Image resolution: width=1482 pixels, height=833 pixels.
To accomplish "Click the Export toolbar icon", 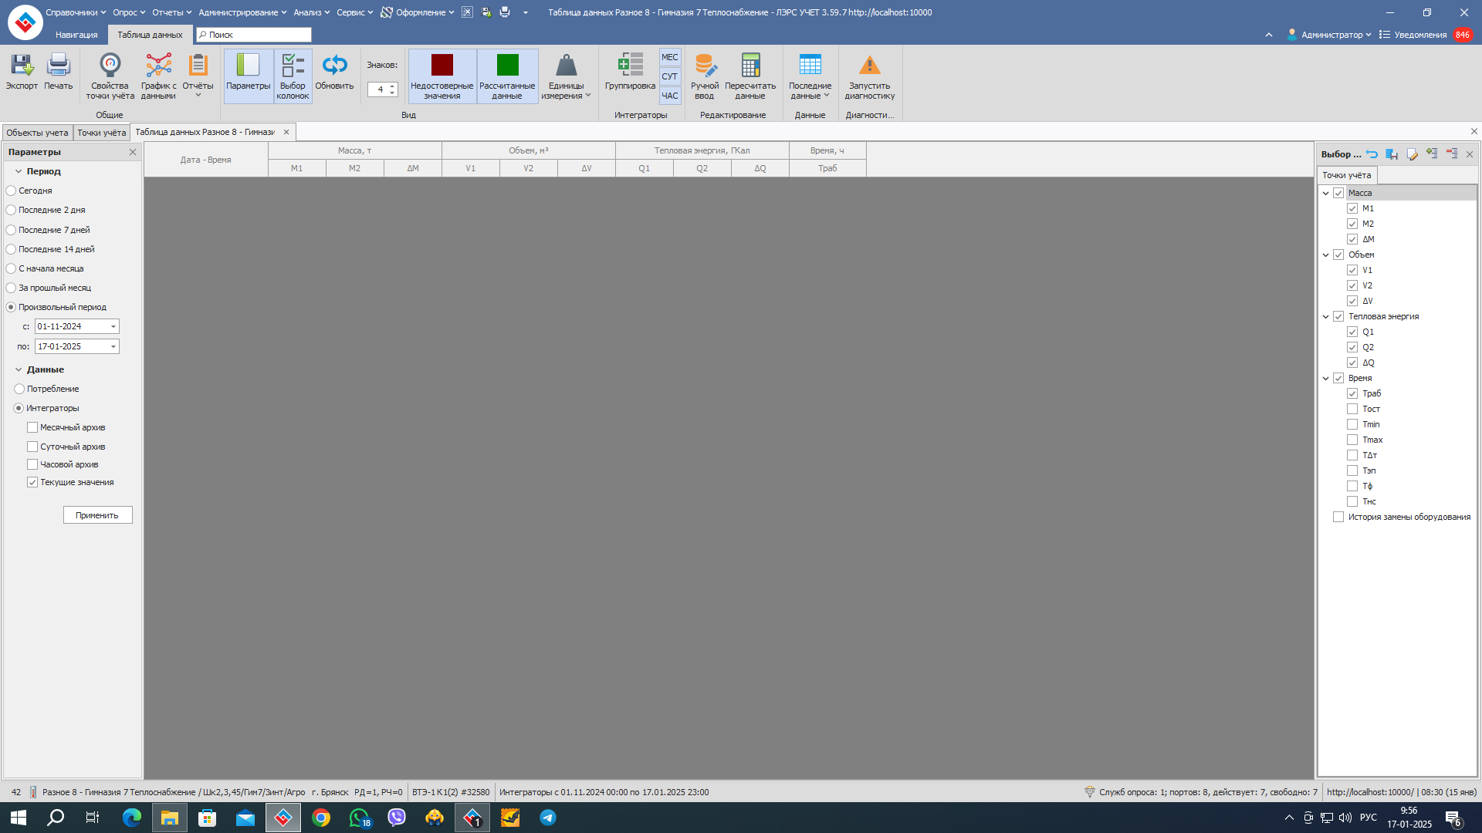I will coord(22,73).
